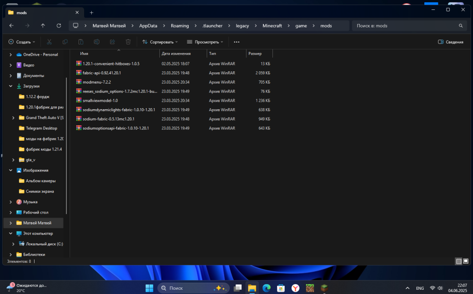Click the Rename icon in toolbar

point(96,42)
